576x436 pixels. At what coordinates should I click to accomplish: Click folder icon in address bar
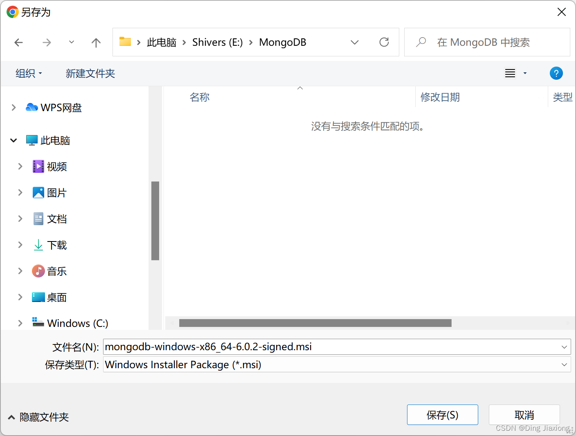pos(125,42)
